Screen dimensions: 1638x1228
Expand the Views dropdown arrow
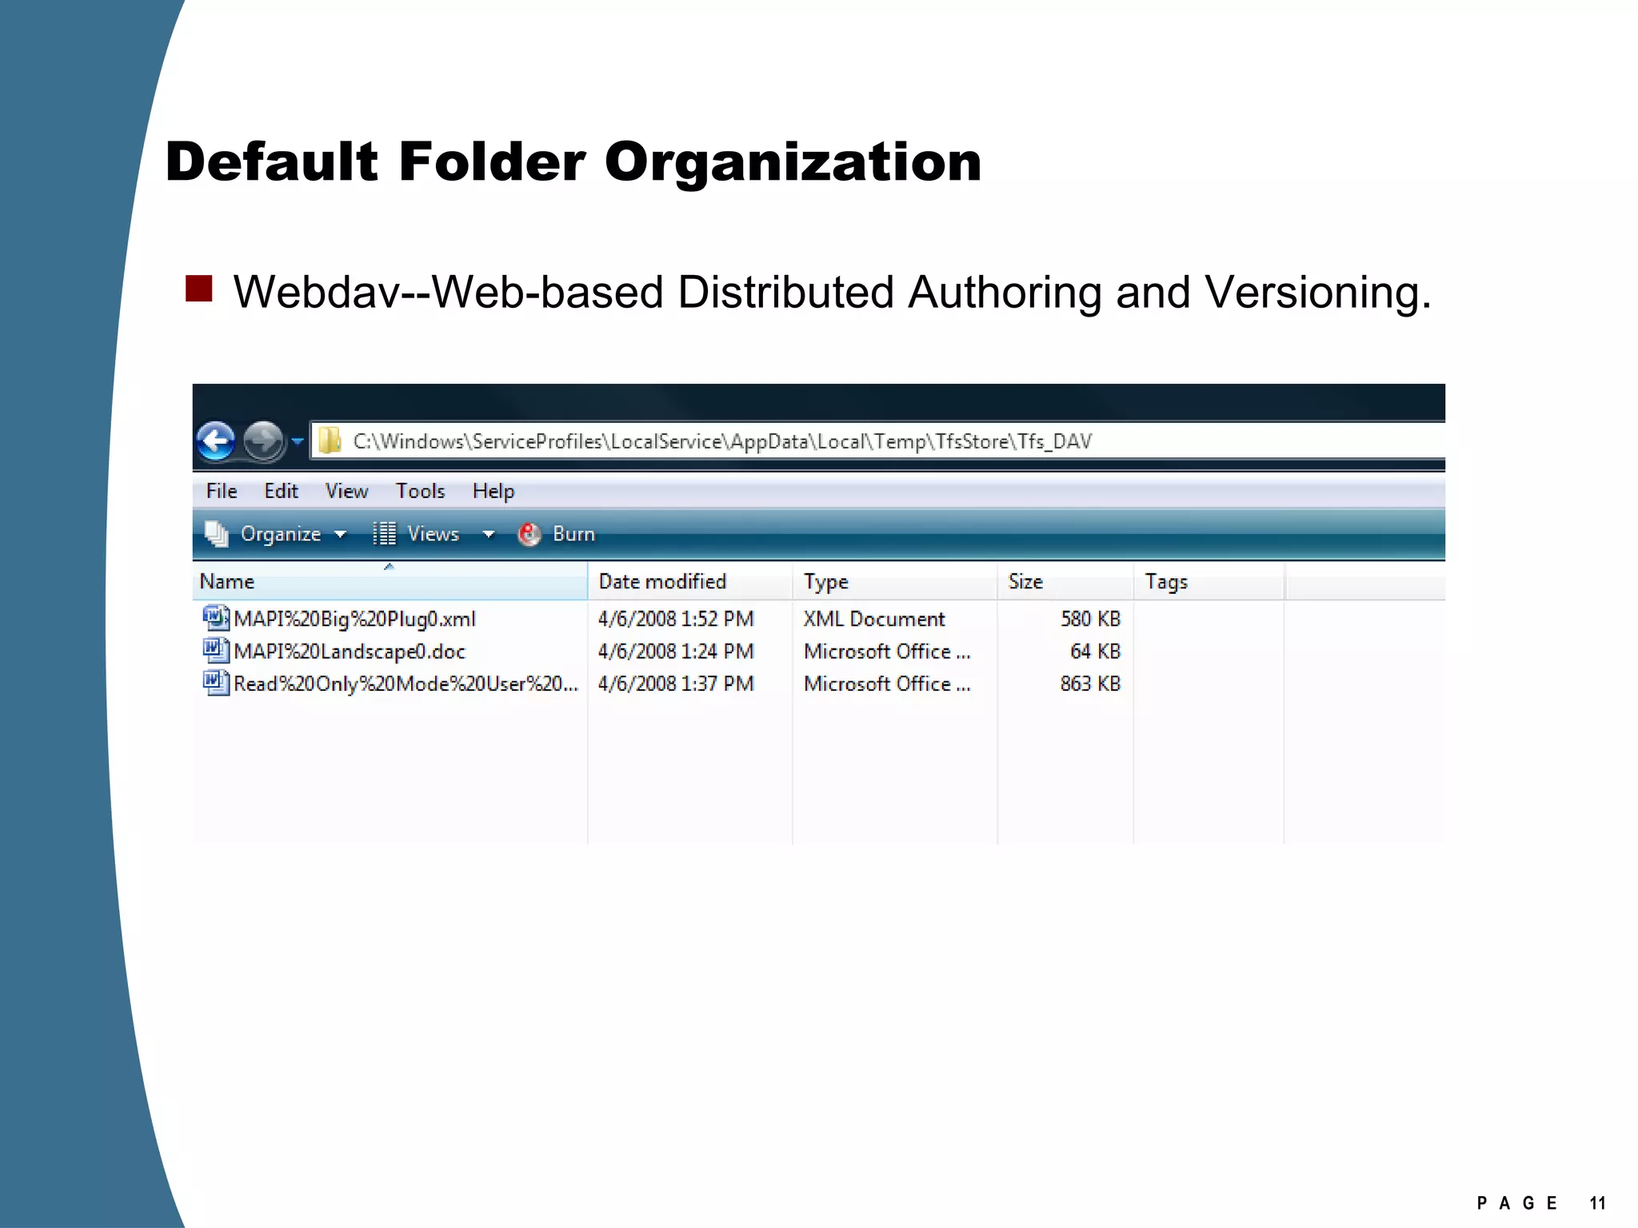pos(488,534)
